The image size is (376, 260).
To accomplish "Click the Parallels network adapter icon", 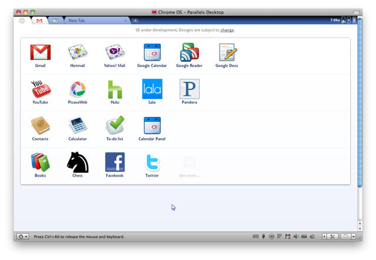I will [280, 236].
